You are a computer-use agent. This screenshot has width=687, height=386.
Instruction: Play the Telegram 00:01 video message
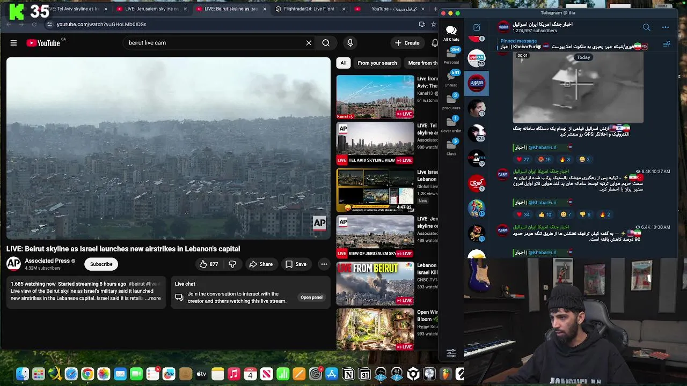click(x=578, y=87)
